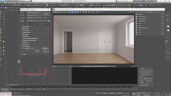The width and height of the screenshot is (171, 96).
Task: Open the Shutter Type dropdown
Action: [148, 79]
